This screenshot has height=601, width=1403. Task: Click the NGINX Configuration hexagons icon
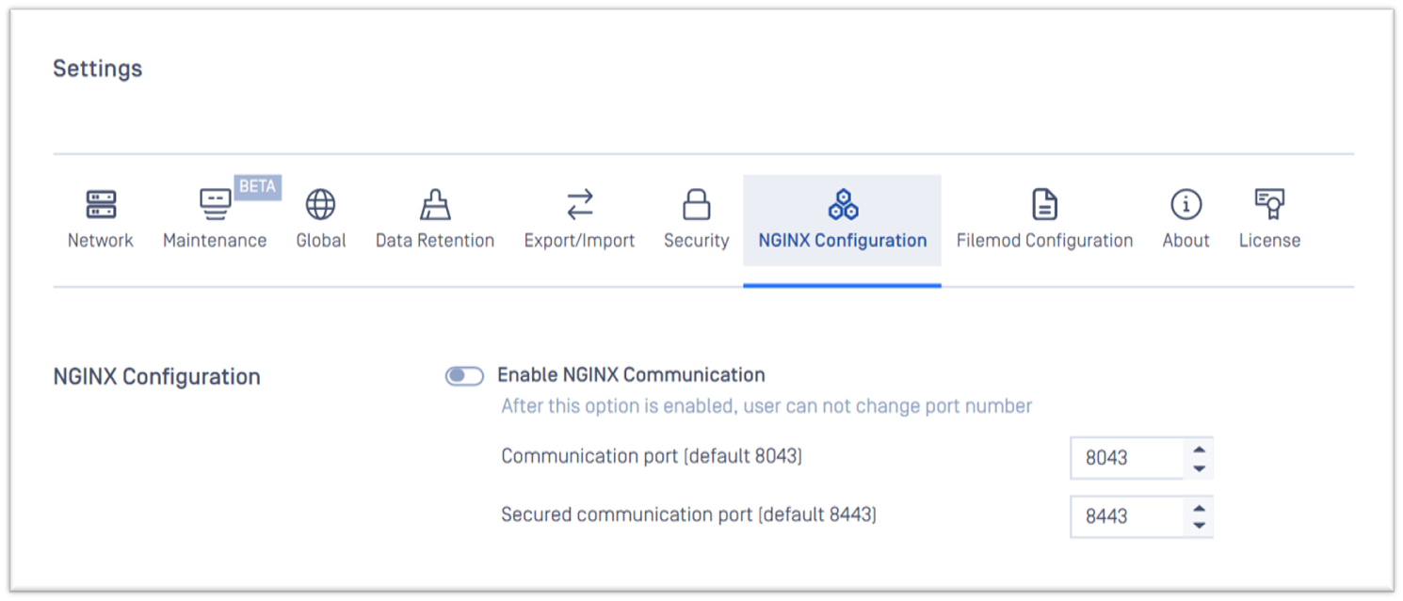(843, 204)
